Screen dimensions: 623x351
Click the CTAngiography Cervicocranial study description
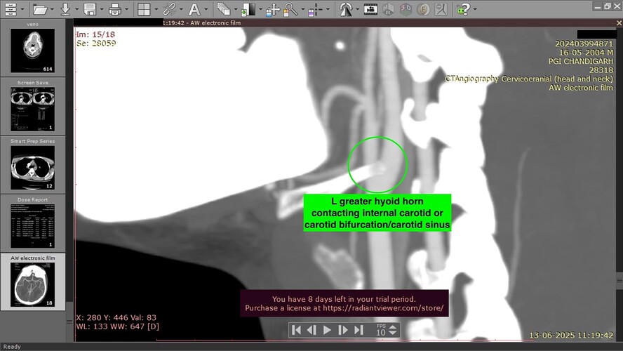(529, 79)
